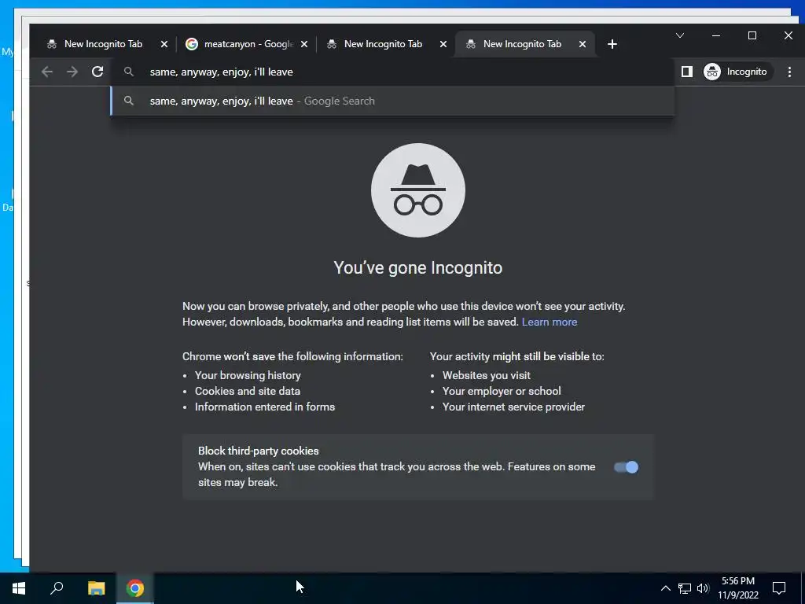This screenshot has height=604, width=805.
Task: Open File Explorer from taskbar
Action: (x=96, y=588)
